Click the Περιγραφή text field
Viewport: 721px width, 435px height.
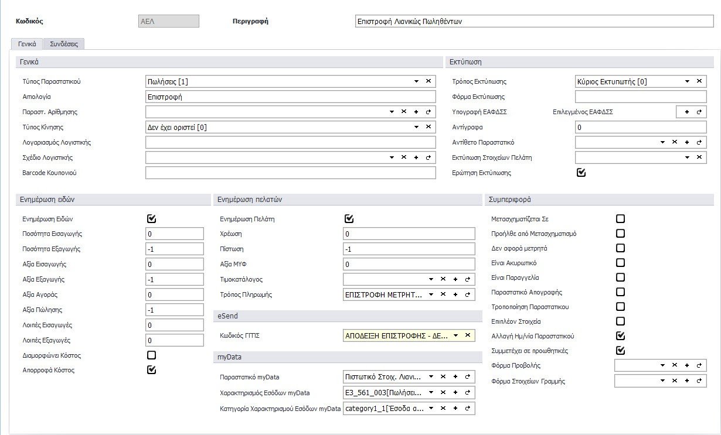pos(530,21)
